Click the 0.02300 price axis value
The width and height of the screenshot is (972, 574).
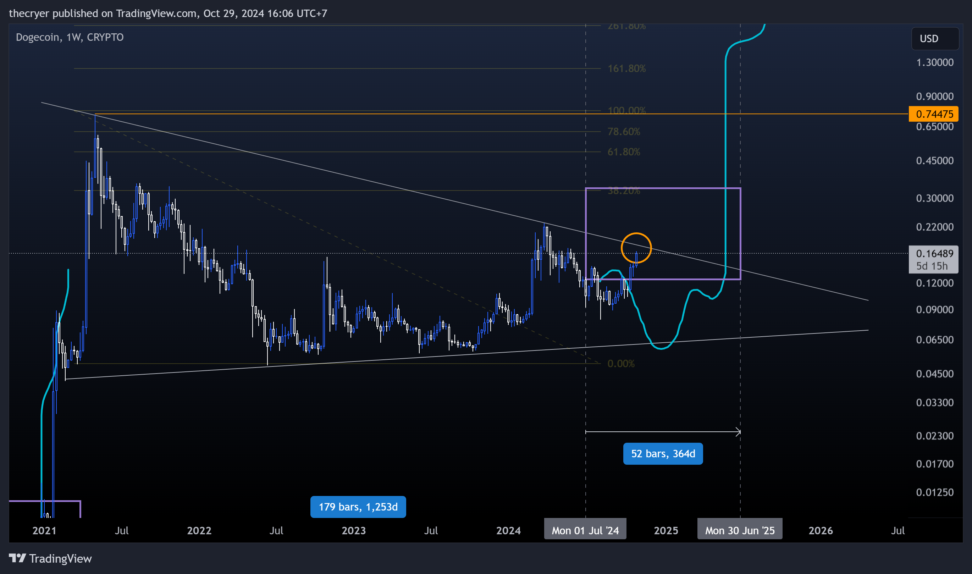(x=934, y=436)
